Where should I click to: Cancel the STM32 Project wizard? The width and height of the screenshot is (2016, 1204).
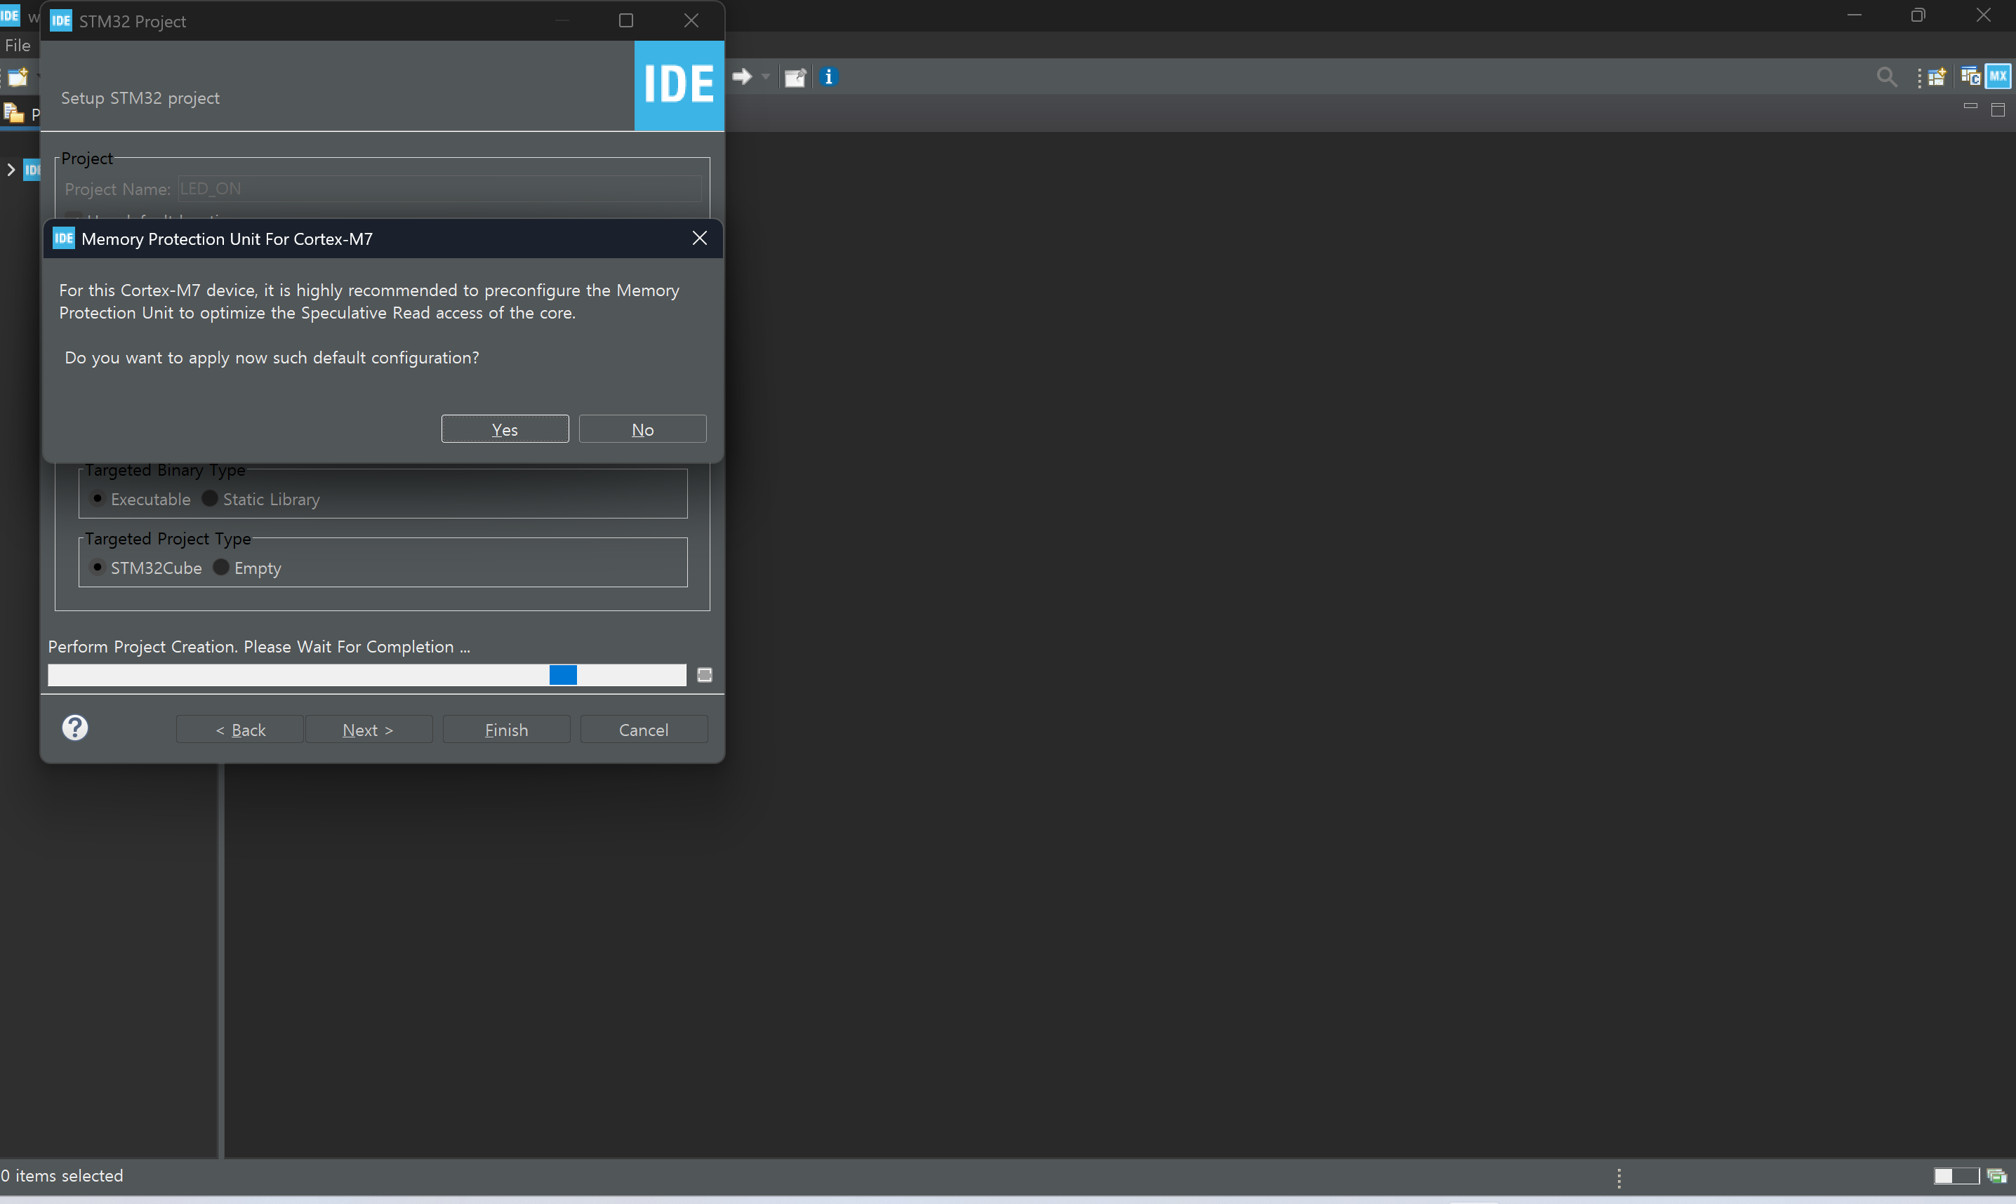click(x=644, y=730)
